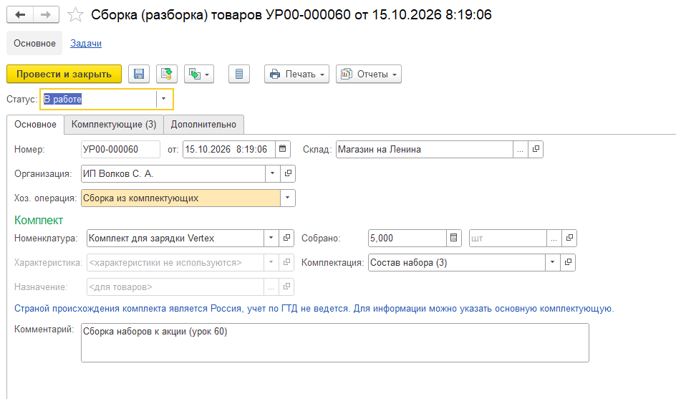Screen dimensions: 676x399
Task: Click the Комментарий text area
Action: pos(334,343)
